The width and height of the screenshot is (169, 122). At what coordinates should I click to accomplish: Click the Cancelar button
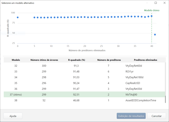click(156, 116)
